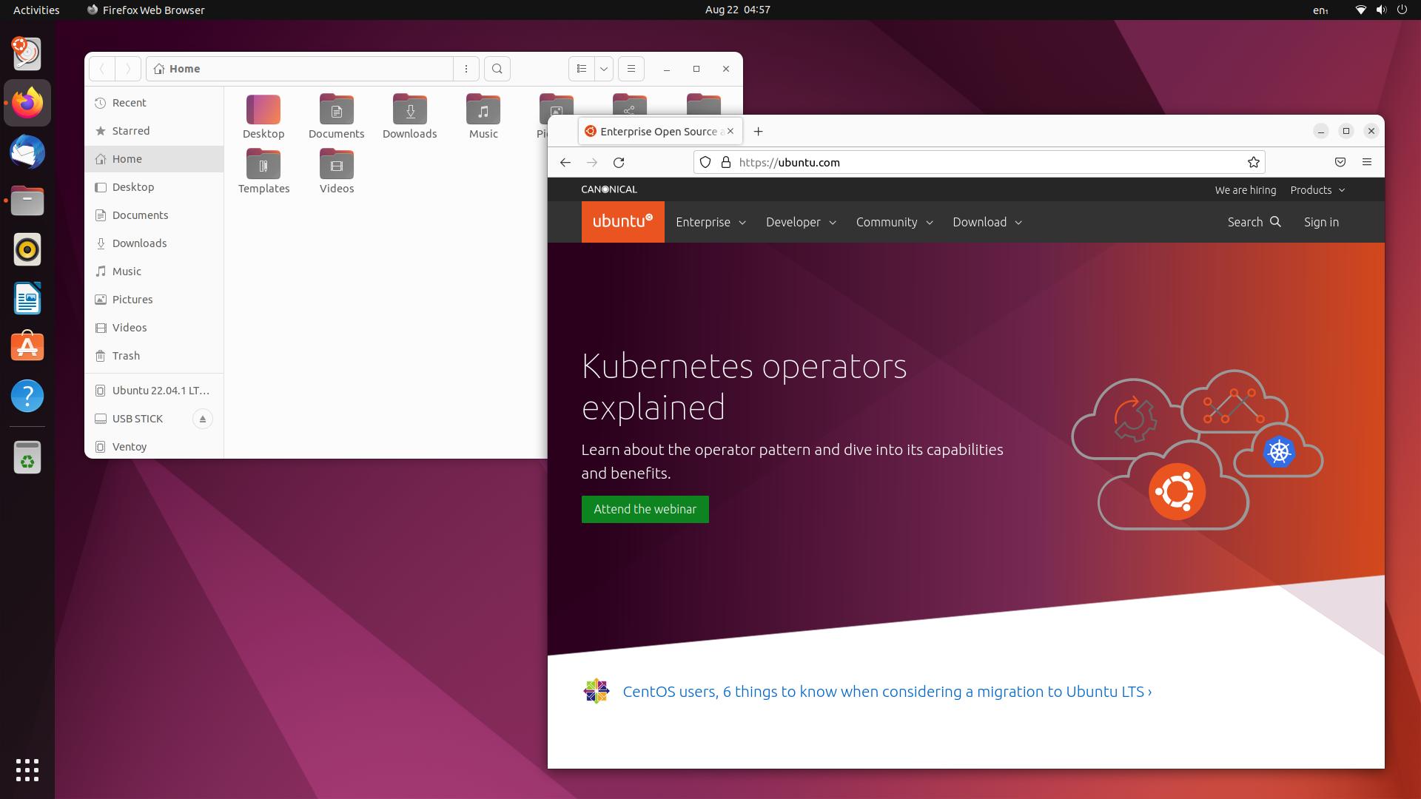1421x799 pixels.
Task: Expand the Developer menu on Ubuntu site
Action: click(799, 221)
